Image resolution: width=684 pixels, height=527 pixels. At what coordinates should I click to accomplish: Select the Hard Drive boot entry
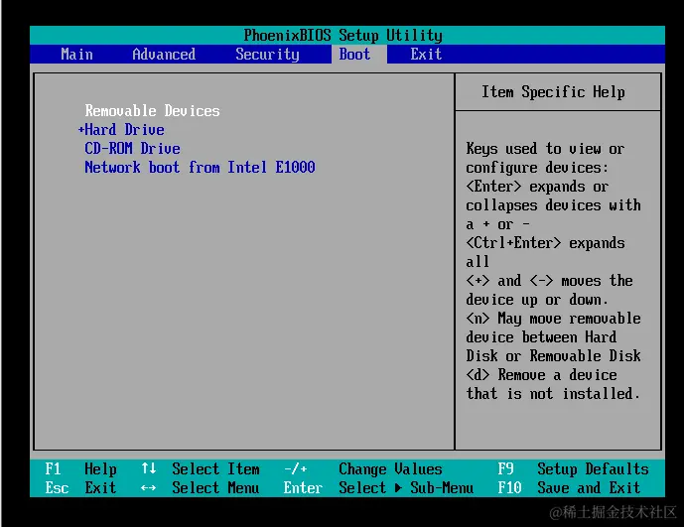(x=124, y=130)
